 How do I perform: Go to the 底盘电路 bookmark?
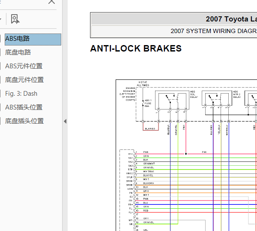(x=18, y=52)
